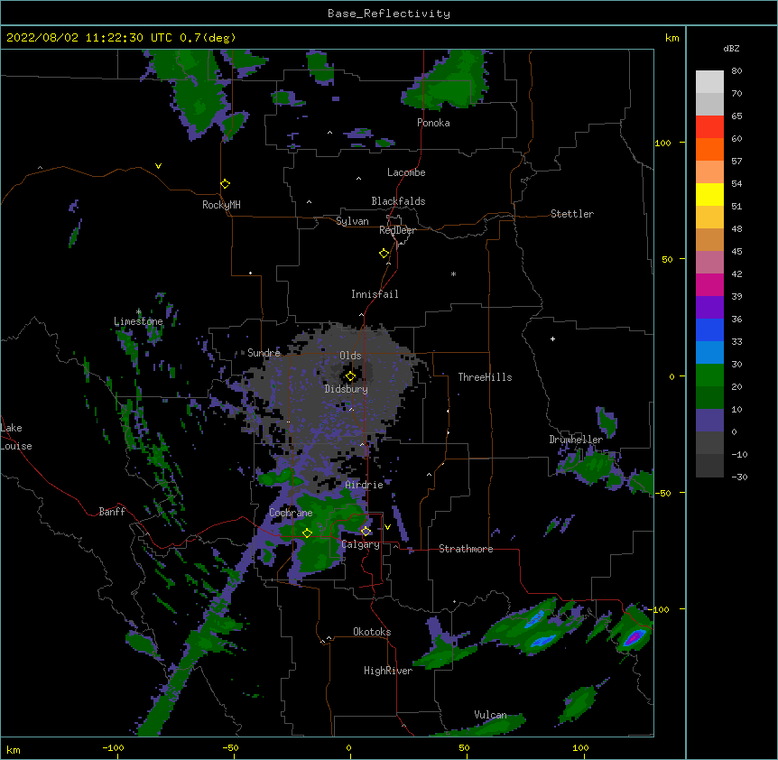
Task: Click the yellow diamond marker at RockyMH
Action: [225, 184]
